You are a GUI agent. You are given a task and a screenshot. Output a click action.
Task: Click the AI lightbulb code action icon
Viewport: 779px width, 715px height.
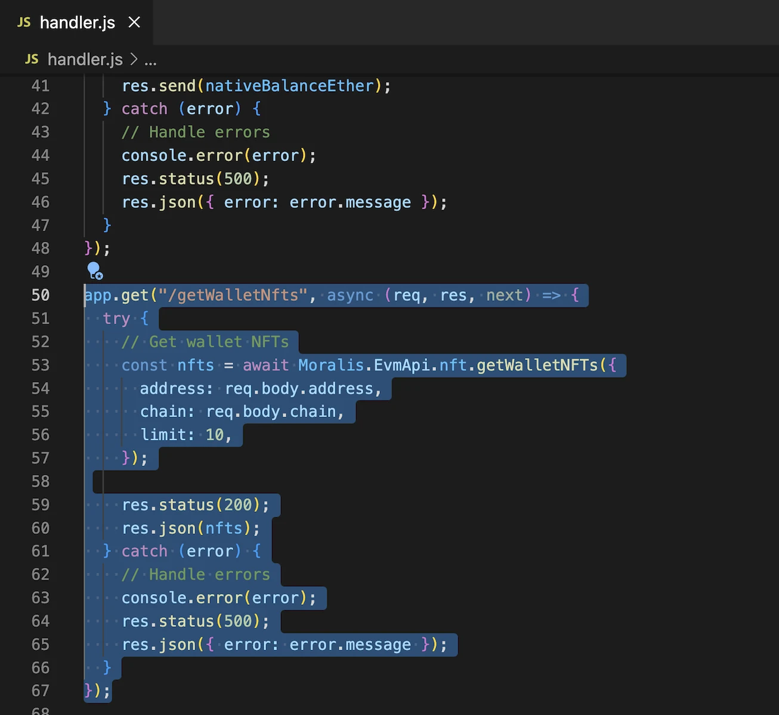pyautogui.click(x=95, y=271)
